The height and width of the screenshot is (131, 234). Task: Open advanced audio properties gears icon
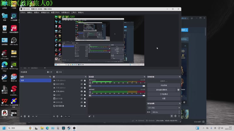click(x=90, y=116)
